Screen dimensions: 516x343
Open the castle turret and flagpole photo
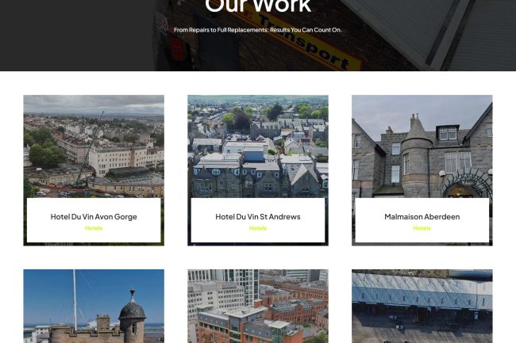pos(94,307)
